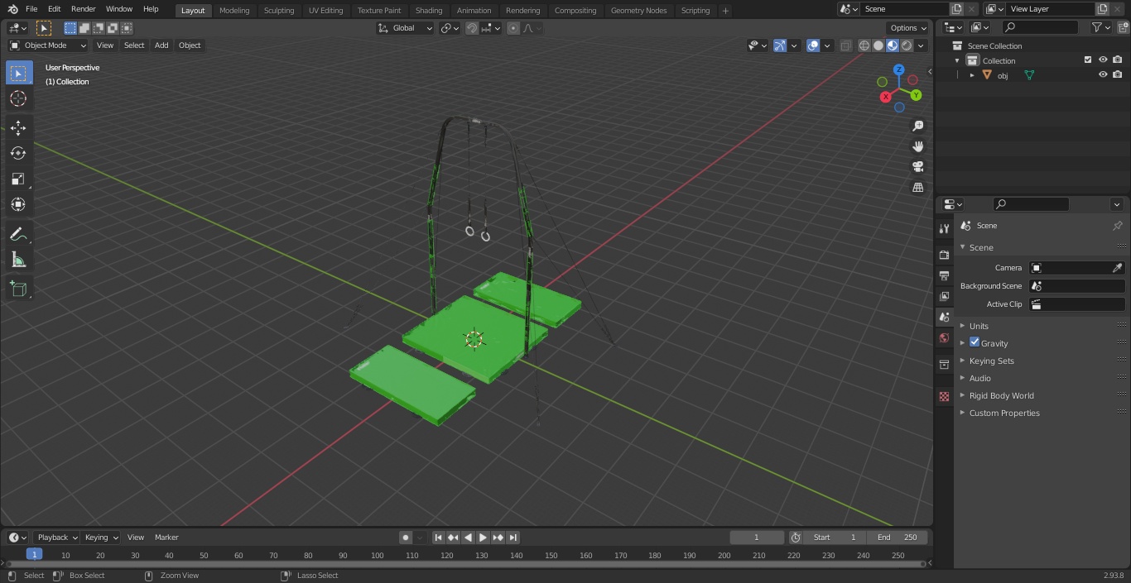1131x583 pixels.
Task: Activate the Scale tool
Action: 18,179
